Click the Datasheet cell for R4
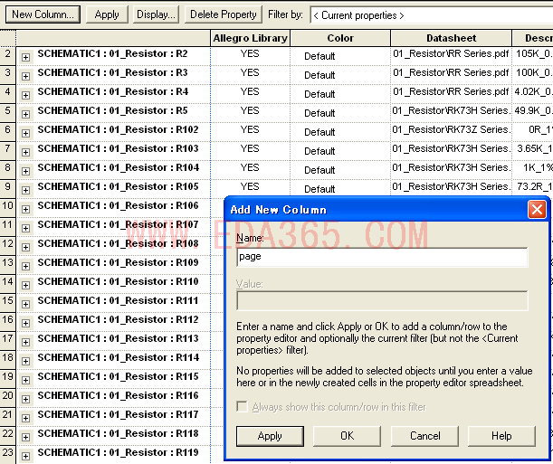The image size is (553, 464). click(x=451, y=94)
